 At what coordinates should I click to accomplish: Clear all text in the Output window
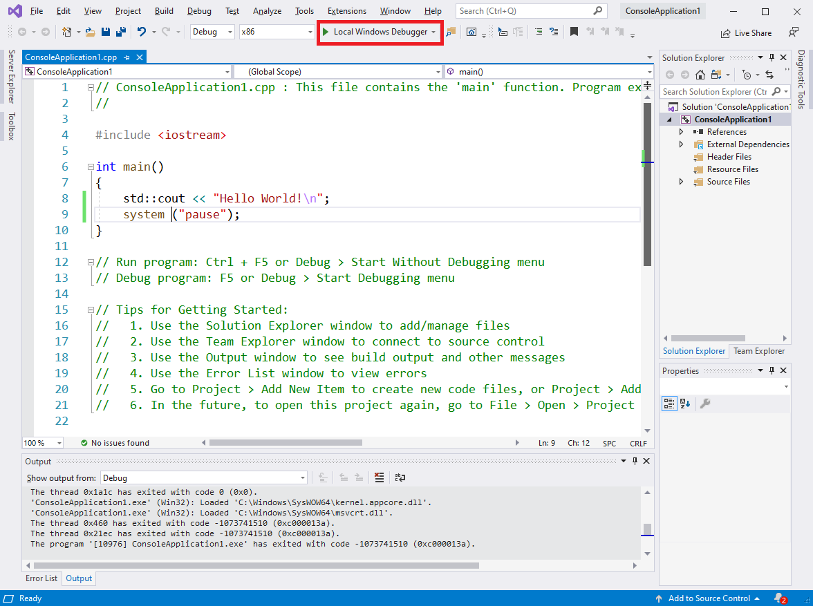pyautogui.click(x=379, y=477)
